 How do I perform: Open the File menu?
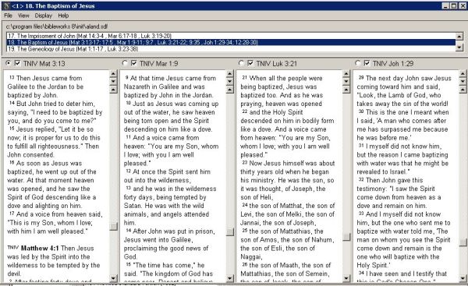tap(8, 16)
